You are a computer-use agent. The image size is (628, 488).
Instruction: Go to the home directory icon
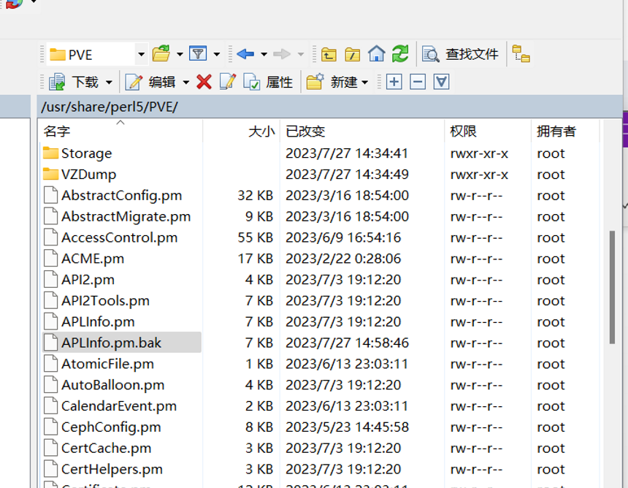[x=376, y=54]
